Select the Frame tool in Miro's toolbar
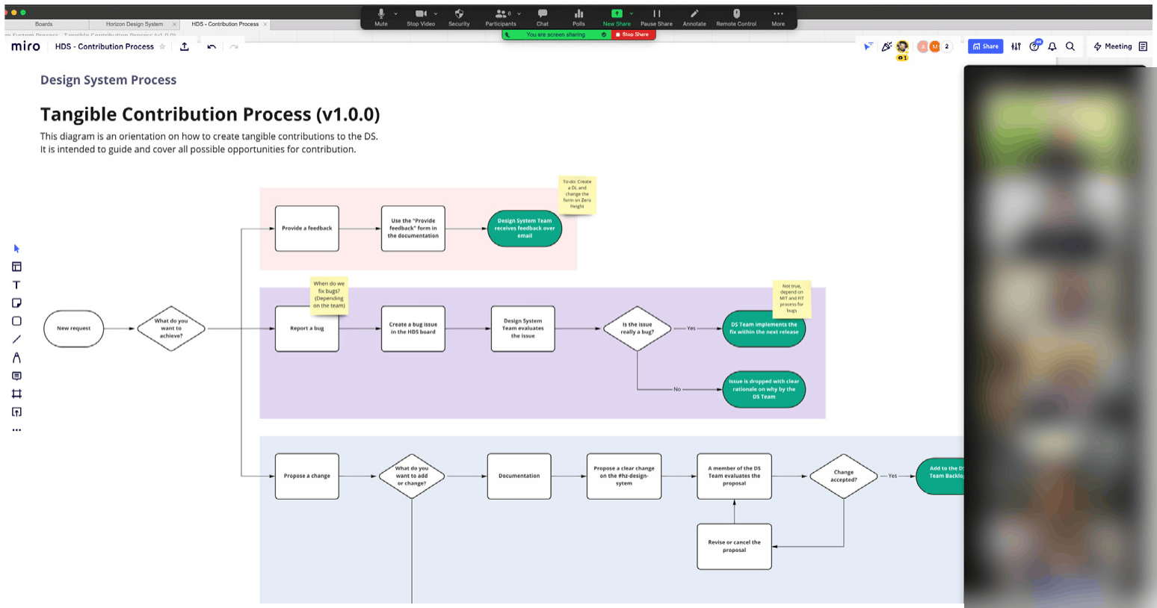 [16, 394]
